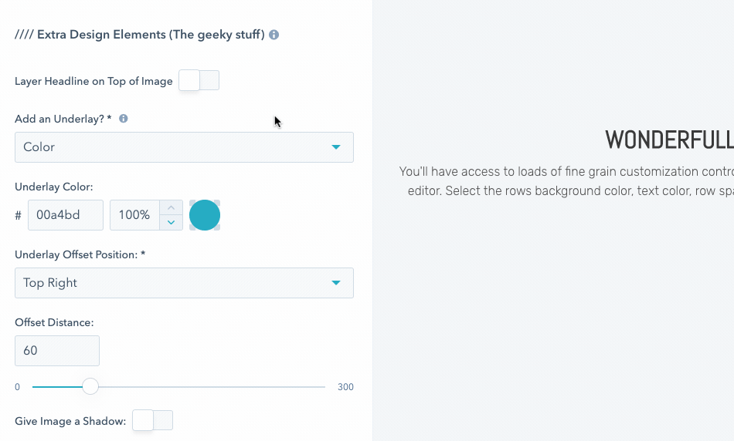
Task: Select the WONDERFULL heading in preview
Action: (669, 140)
